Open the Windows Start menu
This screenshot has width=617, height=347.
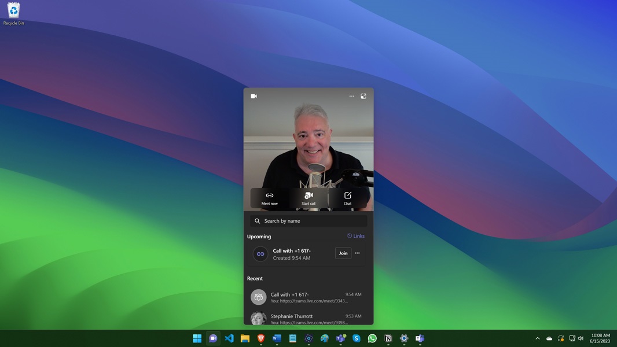pyautogui.click(x=197, y=338)
